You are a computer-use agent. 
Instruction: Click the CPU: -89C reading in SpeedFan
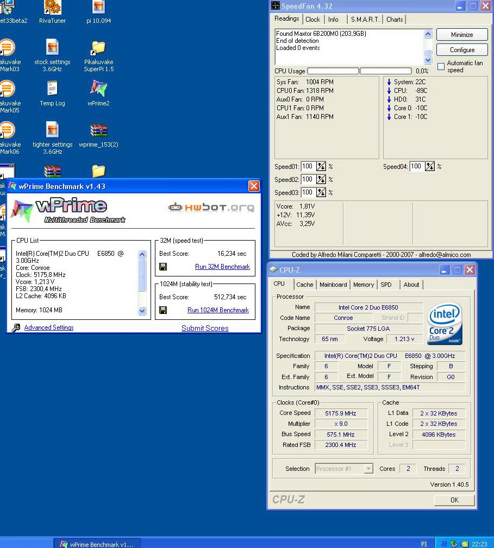point(410,91)
